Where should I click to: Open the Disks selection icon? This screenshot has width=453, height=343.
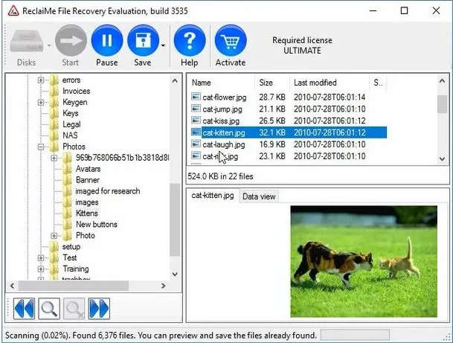pos(27,42)
